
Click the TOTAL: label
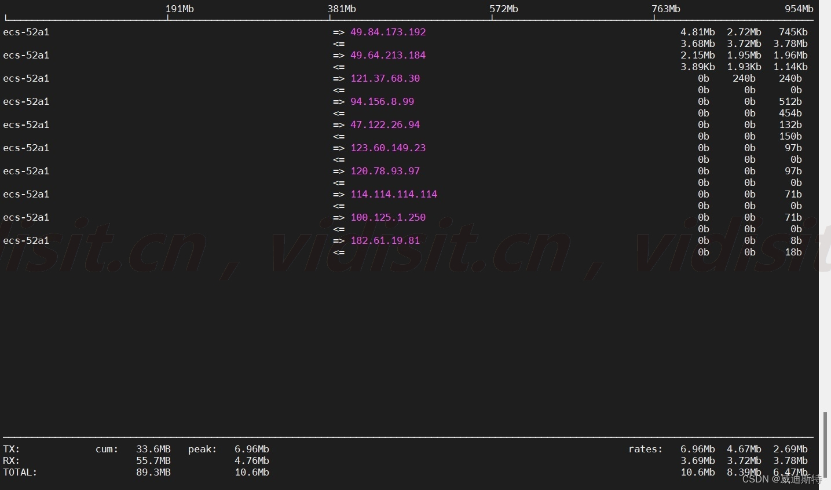[20, 472]
